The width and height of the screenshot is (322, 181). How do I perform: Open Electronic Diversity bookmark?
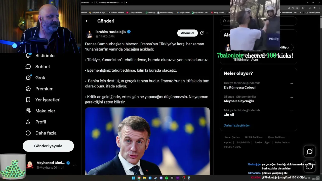click(x=166, y=12)
